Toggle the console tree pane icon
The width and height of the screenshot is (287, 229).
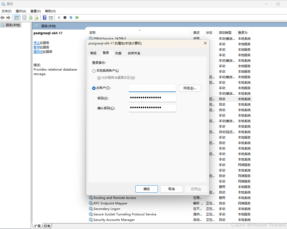[x=17, y=18]
